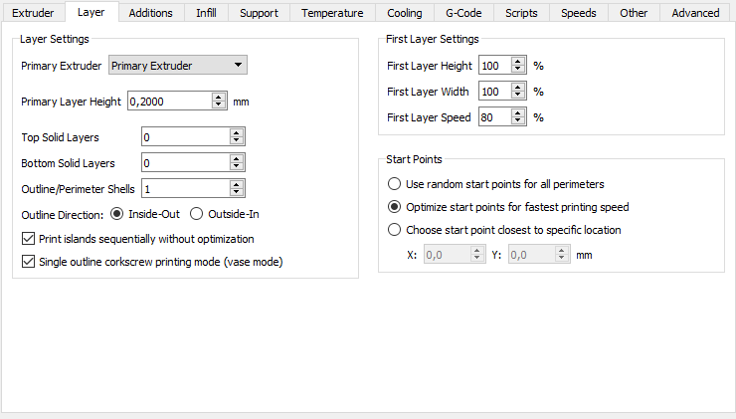Use random start points for all perimeters

coord(395,184)
